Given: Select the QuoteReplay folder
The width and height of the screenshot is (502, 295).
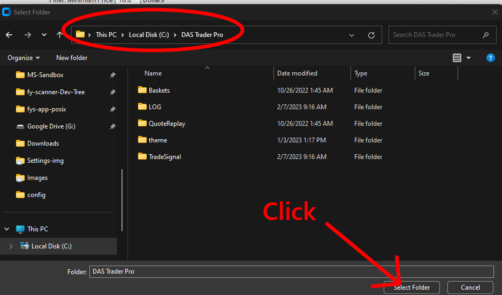Looking at the screenshot, I should coord(167,124).
